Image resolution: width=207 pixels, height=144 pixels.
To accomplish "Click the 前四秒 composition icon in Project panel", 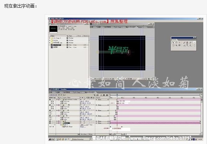I will [x=52, y=47].
